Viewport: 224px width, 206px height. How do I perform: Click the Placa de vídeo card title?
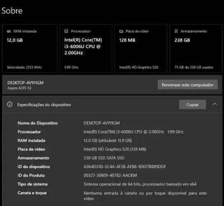pyautogui.click(x=137, y=31)
